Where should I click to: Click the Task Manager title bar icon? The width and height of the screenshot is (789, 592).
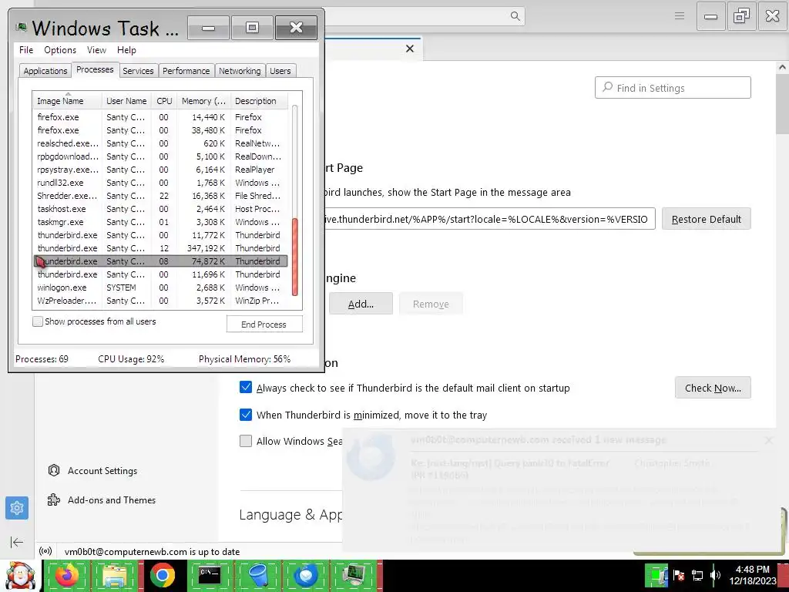[x=21, y=27]
